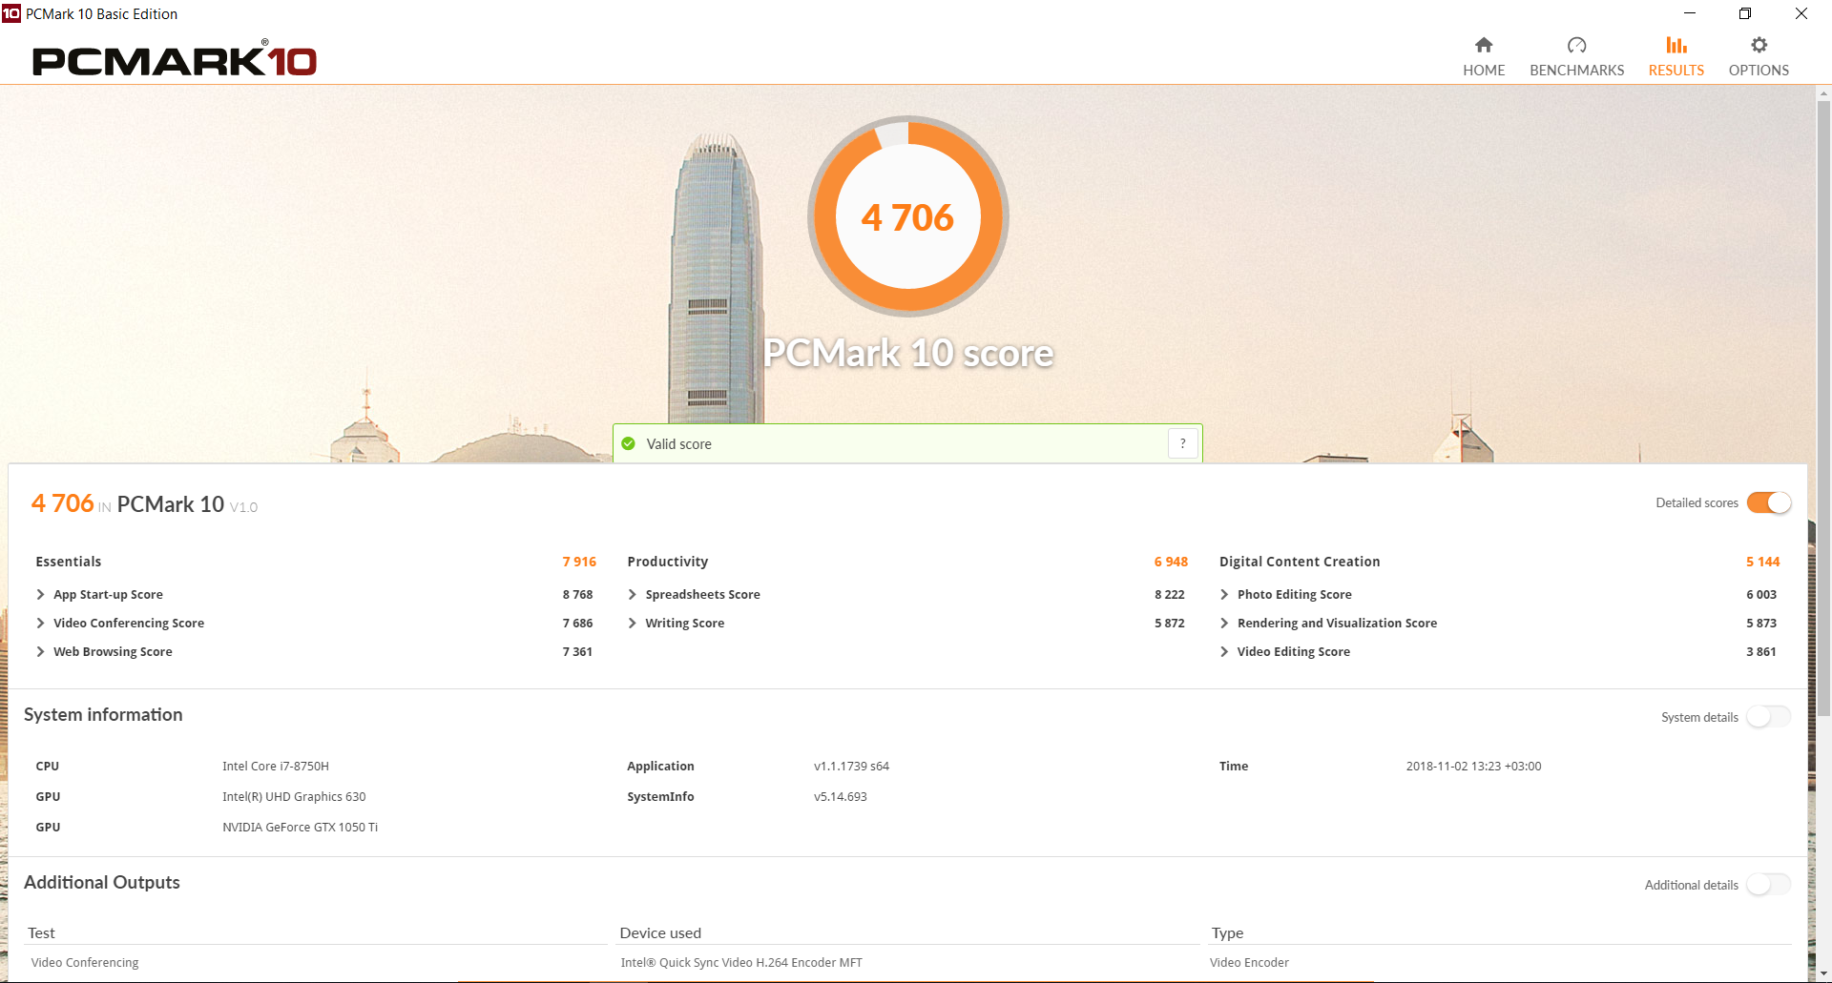The width and height of the screenshot is (1832, 983).
Task: Click the valid score help question mark
Action: click(1183, 443)
